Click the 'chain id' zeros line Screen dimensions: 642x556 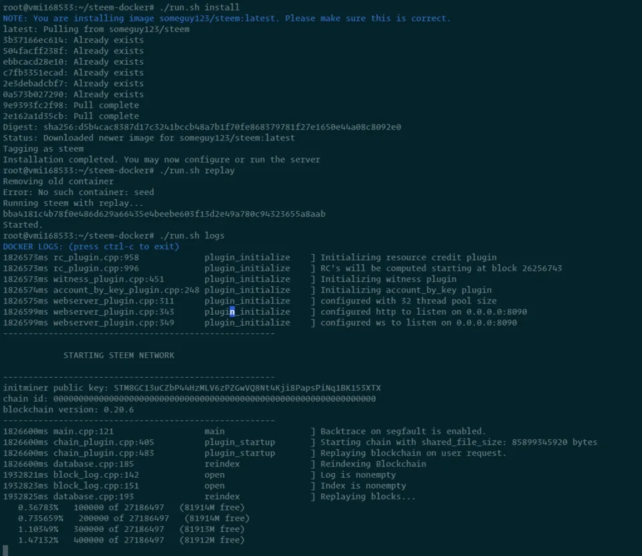point(189,398)
